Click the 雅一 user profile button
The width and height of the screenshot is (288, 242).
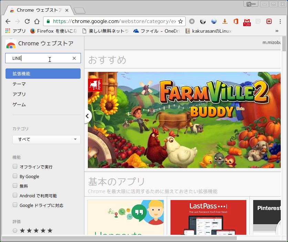point(251,4)
